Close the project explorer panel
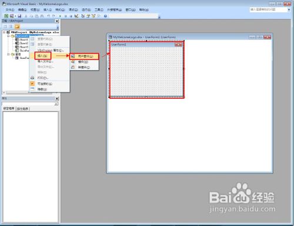This screenshot has height=226, width=294. pos(57,21)
